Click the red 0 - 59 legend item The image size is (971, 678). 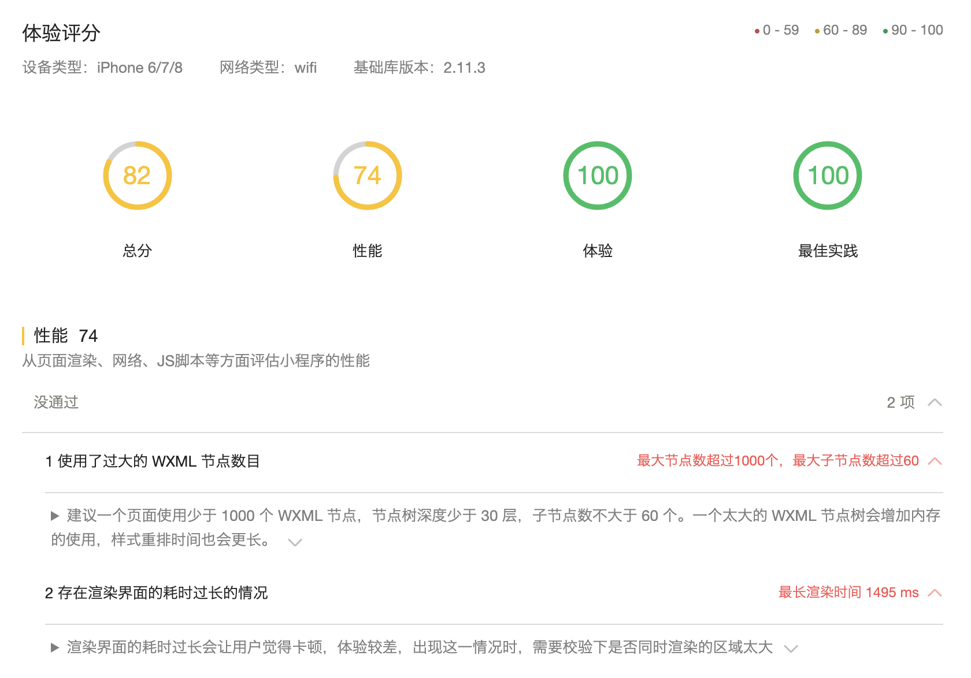777,30
